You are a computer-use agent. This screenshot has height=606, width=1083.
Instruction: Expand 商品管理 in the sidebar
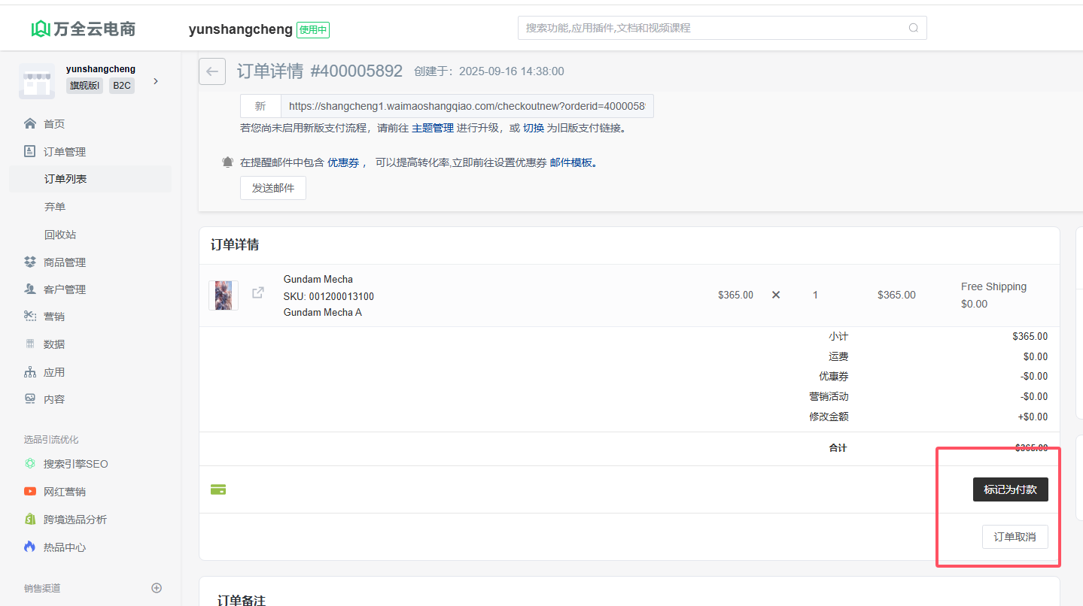[65, 262]
